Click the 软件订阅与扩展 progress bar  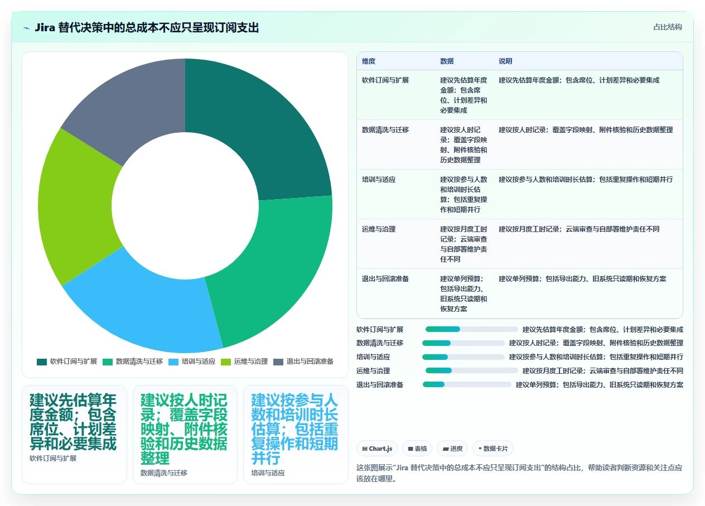click(472, 329)
